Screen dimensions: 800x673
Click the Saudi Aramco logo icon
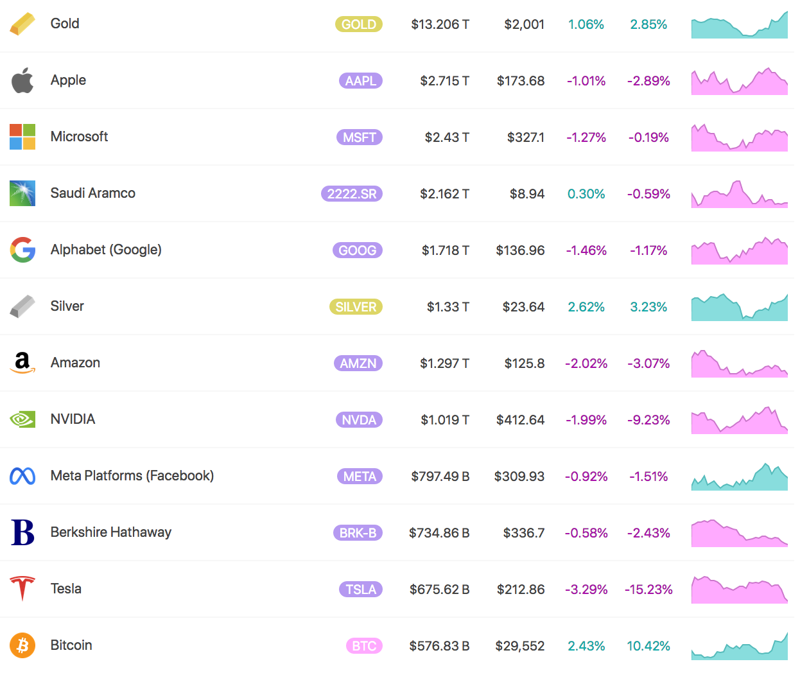[22, 193]
